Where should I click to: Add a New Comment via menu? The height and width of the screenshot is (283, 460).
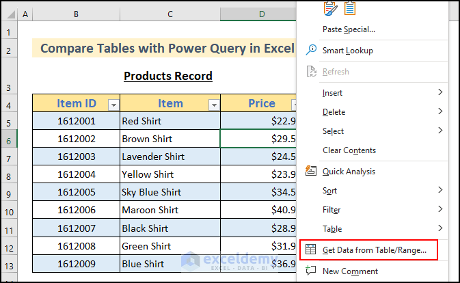[x=350, y=271]
